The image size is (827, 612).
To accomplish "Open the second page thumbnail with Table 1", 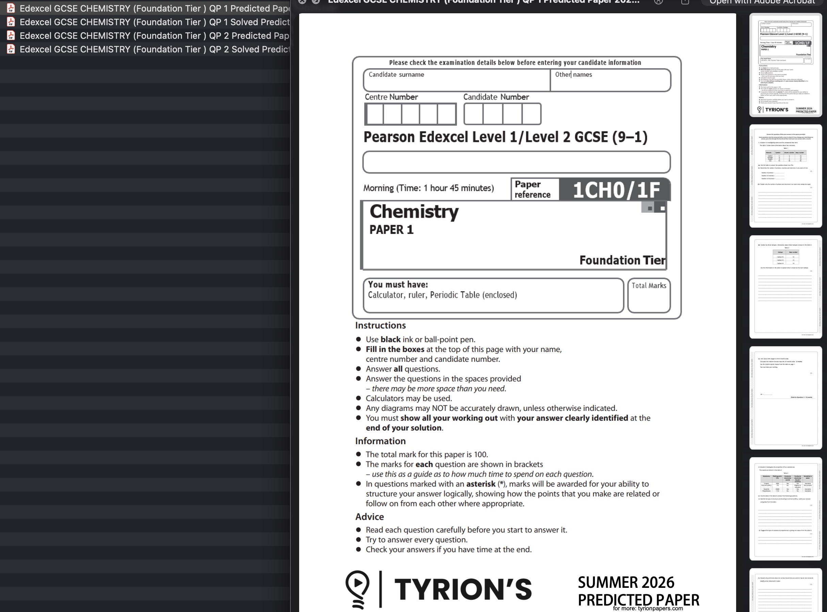I will pos(785,176).
